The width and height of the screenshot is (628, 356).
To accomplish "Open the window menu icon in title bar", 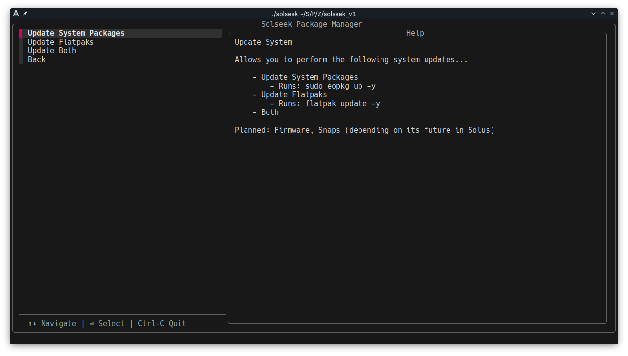I will (16, 14).
